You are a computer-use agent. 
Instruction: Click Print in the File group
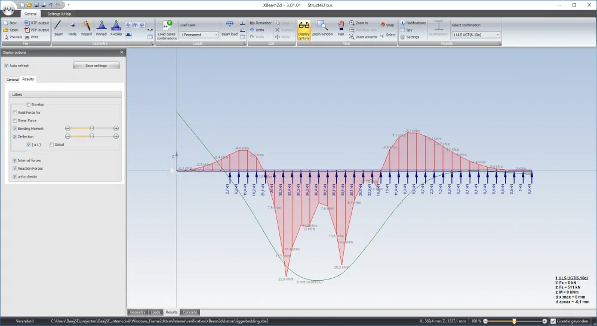[32, 37]
